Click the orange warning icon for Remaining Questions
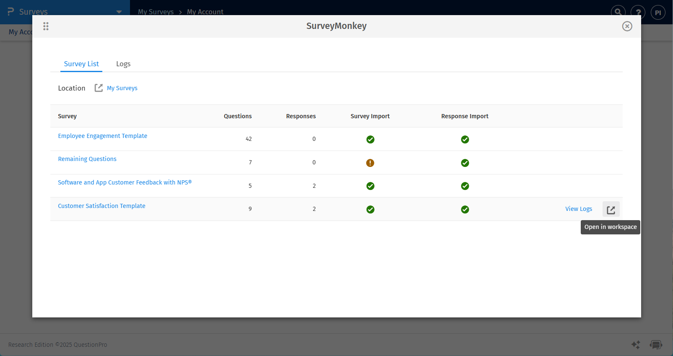This screenshot has width=673, height=356. pyautogui.click(x=370, y=163)
